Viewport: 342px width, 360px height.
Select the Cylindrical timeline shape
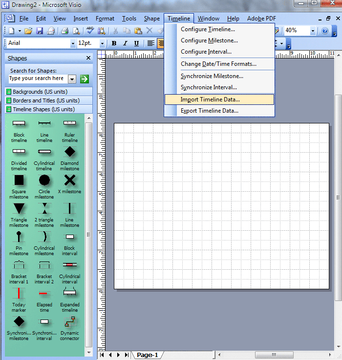coord(44,159)
